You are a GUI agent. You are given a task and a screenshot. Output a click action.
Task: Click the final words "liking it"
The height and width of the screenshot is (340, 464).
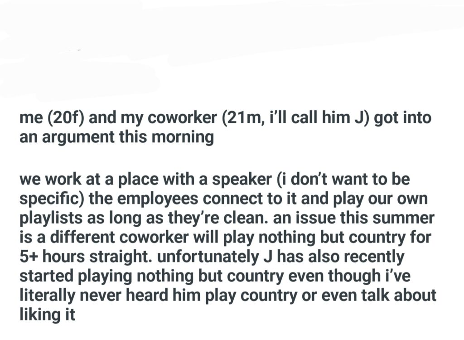click(47, 315)
